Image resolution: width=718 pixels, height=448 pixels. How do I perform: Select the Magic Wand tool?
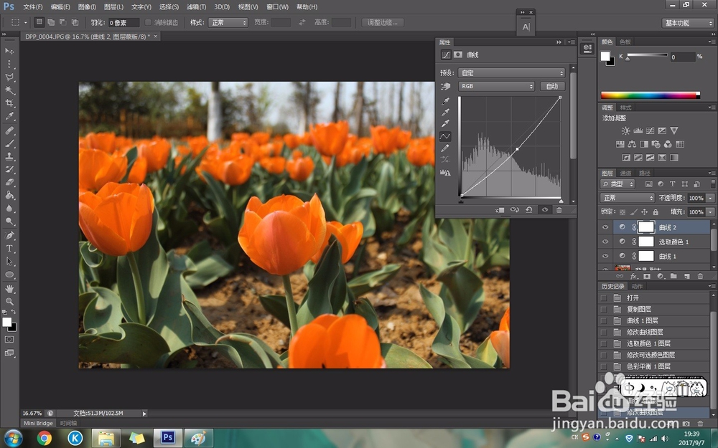pos(9,90)
